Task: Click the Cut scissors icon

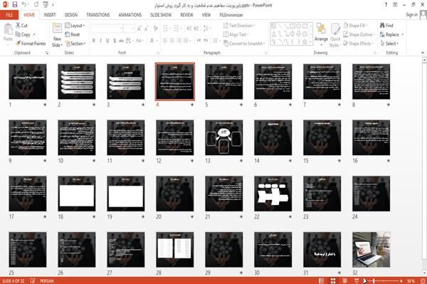Action: (18, 26)
